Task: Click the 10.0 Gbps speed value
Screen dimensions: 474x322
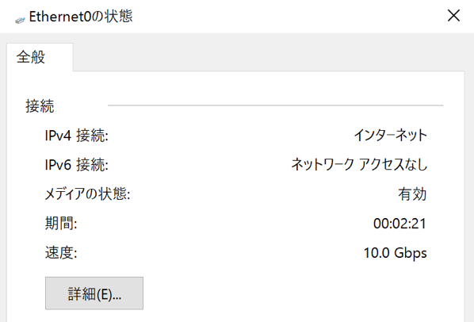Action: click(x=395, y=253)
